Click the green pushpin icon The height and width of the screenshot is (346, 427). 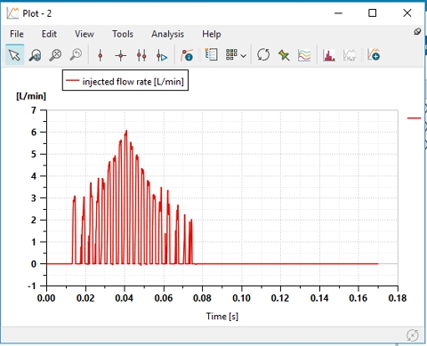coord(284,55)
